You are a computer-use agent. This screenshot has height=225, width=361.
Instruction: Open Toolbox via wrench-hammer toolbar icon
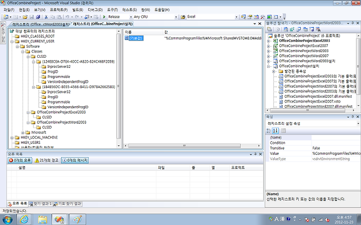pyautogui.click(x=263, y=17)
